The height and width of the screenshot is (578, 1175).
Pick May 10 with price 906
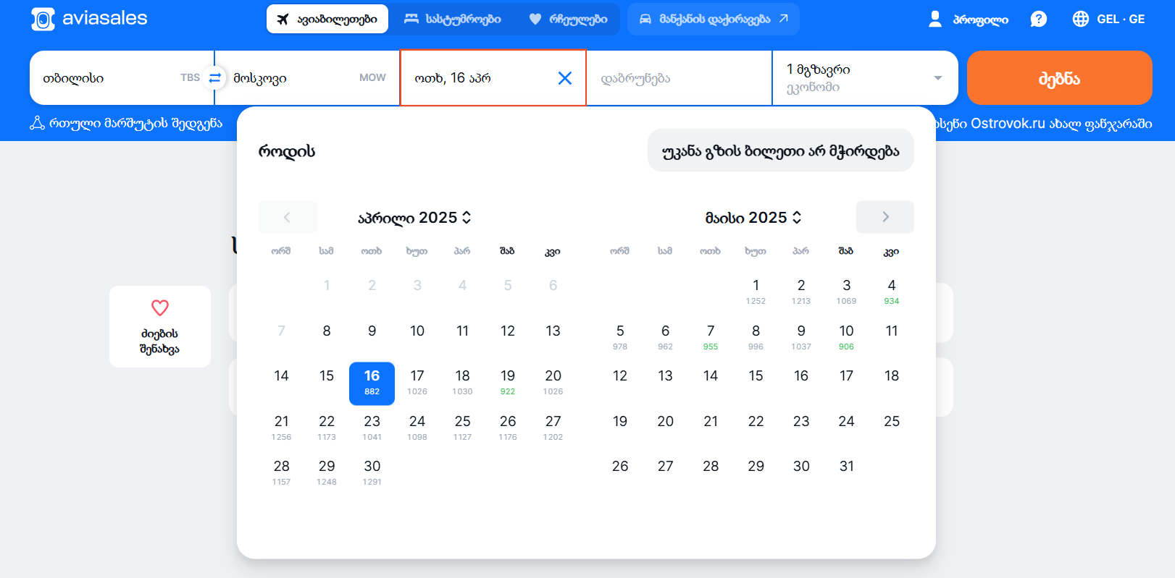(846, 337)
